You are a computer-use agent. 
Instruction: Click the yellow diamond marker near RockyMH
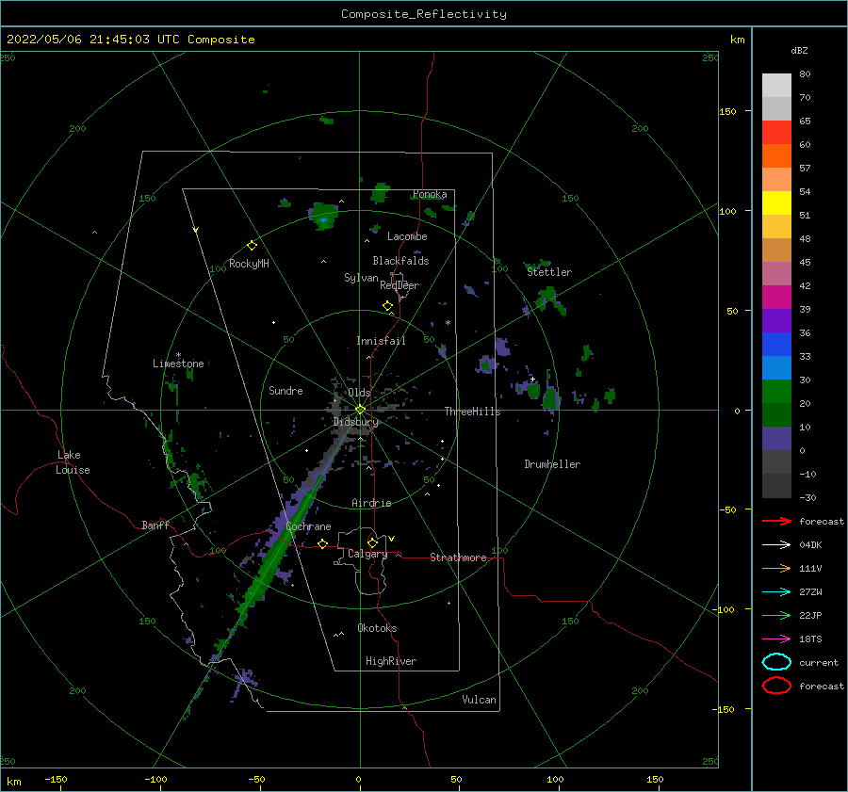(252, 246)
